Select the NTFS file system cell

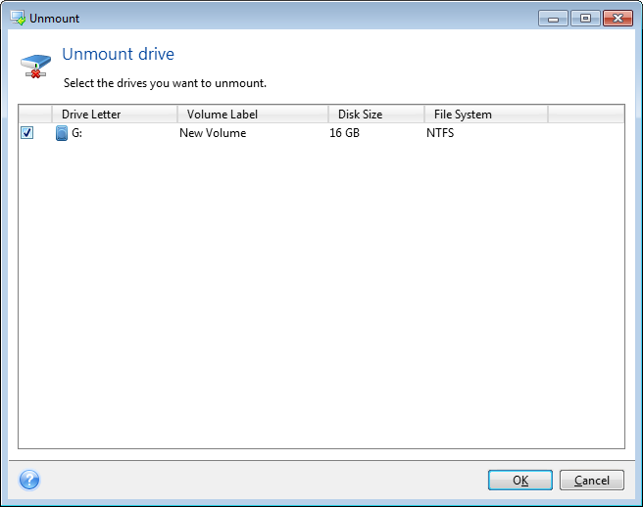tap(440, 133)
